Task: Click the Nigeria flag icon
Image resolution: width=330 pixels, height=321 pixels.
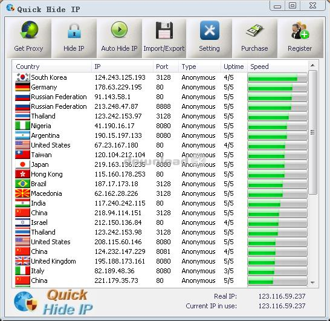Action: pos(22,126)
